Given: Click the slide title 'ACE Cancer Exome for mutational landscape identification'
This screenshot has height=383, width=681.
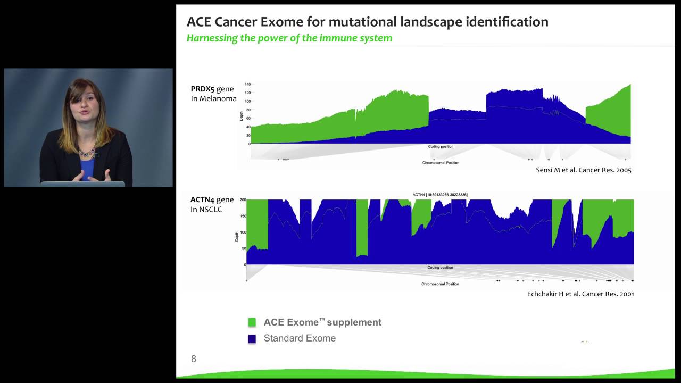Looking at the screenshot, I should (x=368, y=22).
